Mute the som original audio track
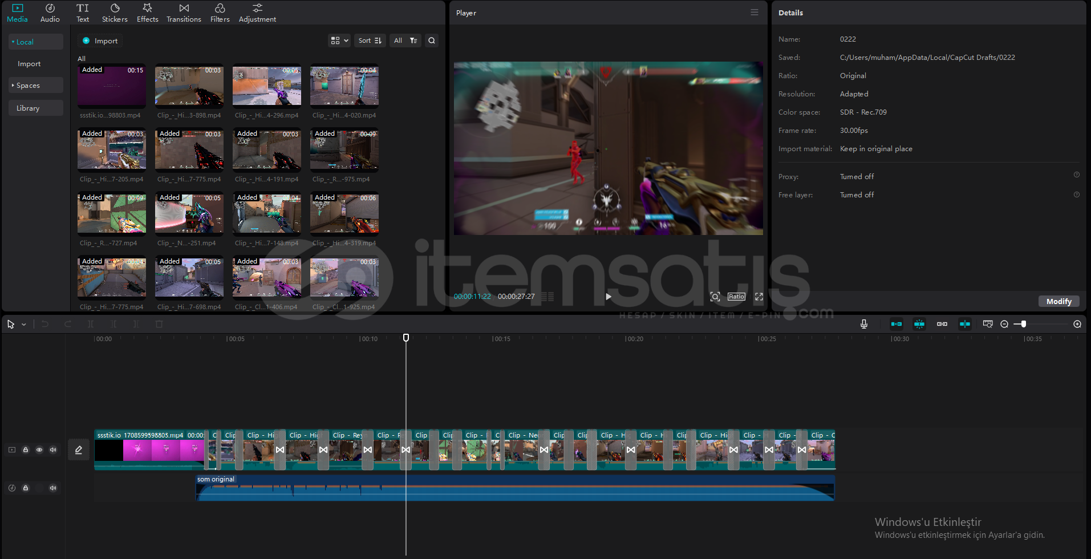 pos(53,488)
